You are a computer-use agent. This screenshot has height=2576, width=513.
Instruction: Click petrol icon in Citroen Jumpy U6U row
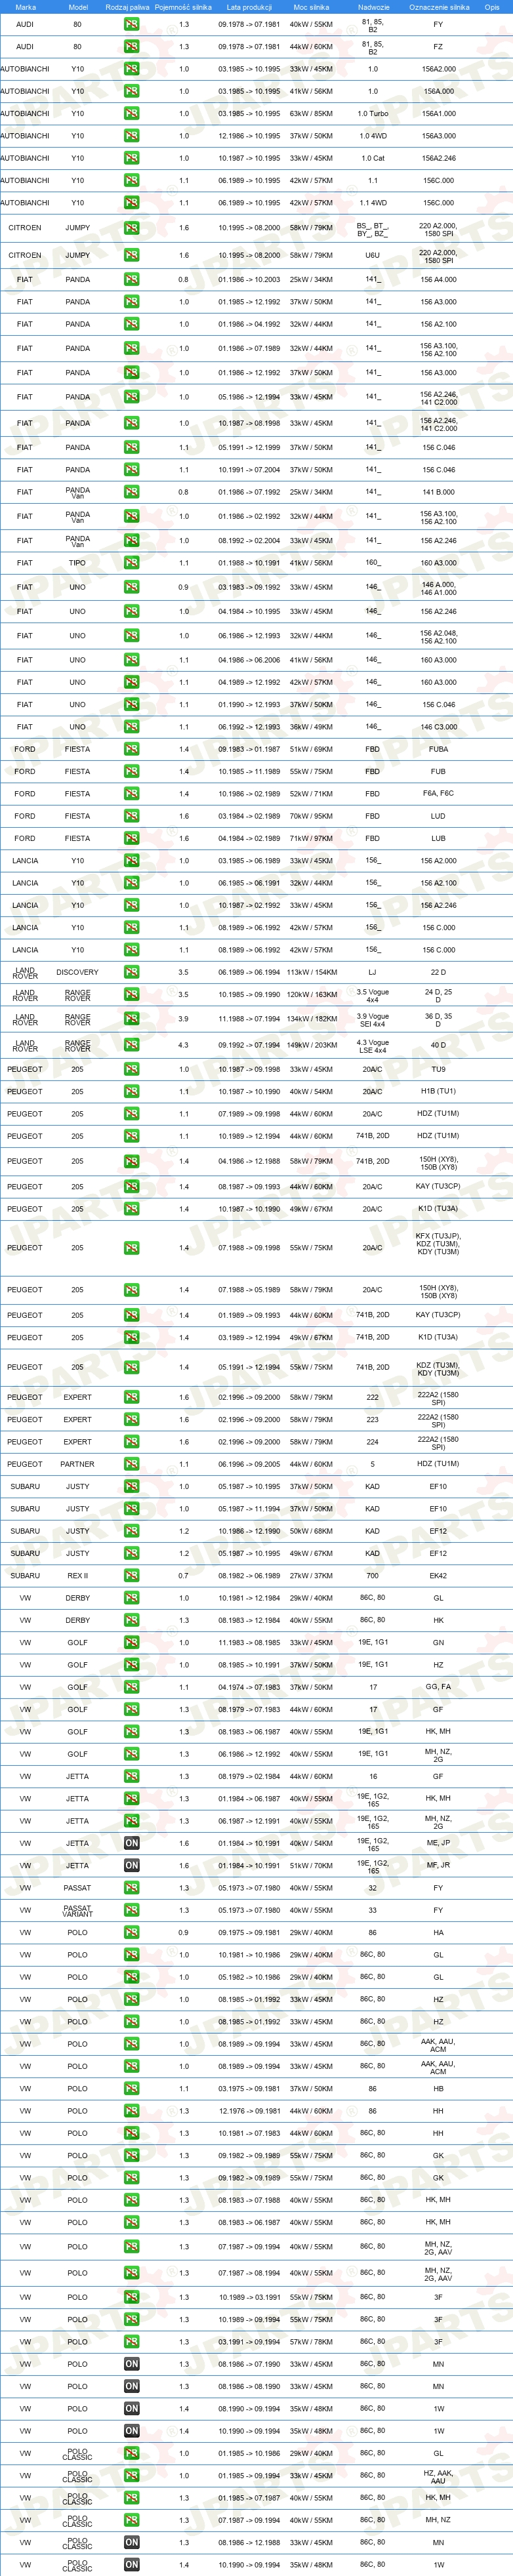(131, 255)
